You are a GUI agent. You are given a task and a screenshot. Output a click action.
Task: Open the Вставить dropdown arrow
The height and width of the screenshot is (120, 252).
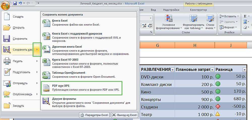238,16
